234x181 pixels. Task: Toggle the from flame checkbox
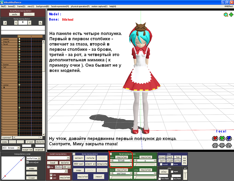coord(160,178)
